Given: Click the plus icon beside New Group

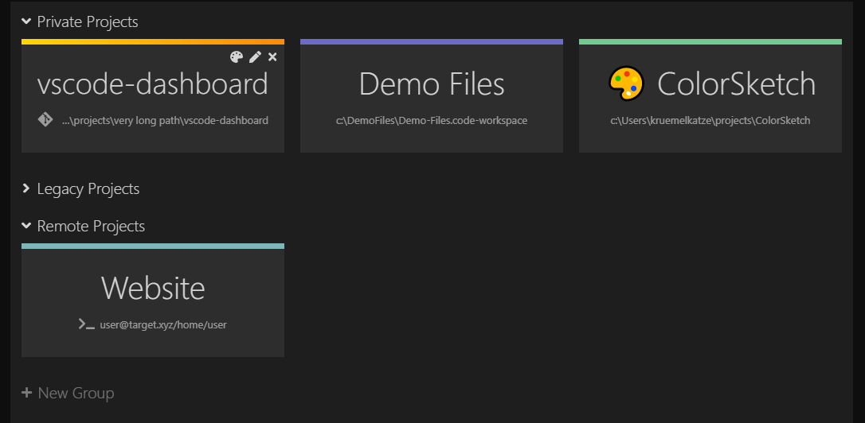Looking at the screenshot, I should pos(26,393).
